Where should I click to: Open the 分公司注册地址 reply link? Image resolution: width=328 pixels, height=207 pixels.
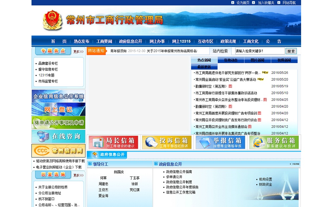(x=50, y=193)
